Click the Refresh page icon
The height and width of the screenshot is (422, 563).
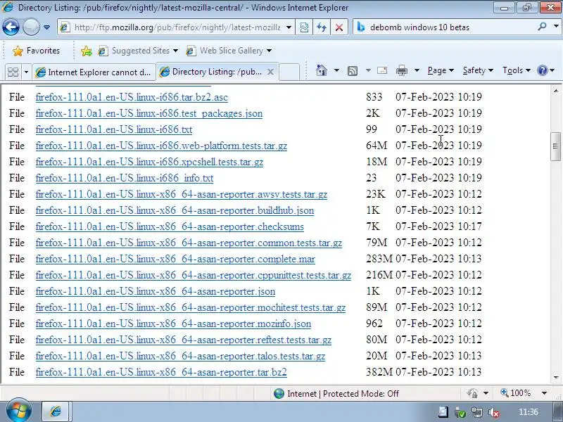tap(322, 27)
